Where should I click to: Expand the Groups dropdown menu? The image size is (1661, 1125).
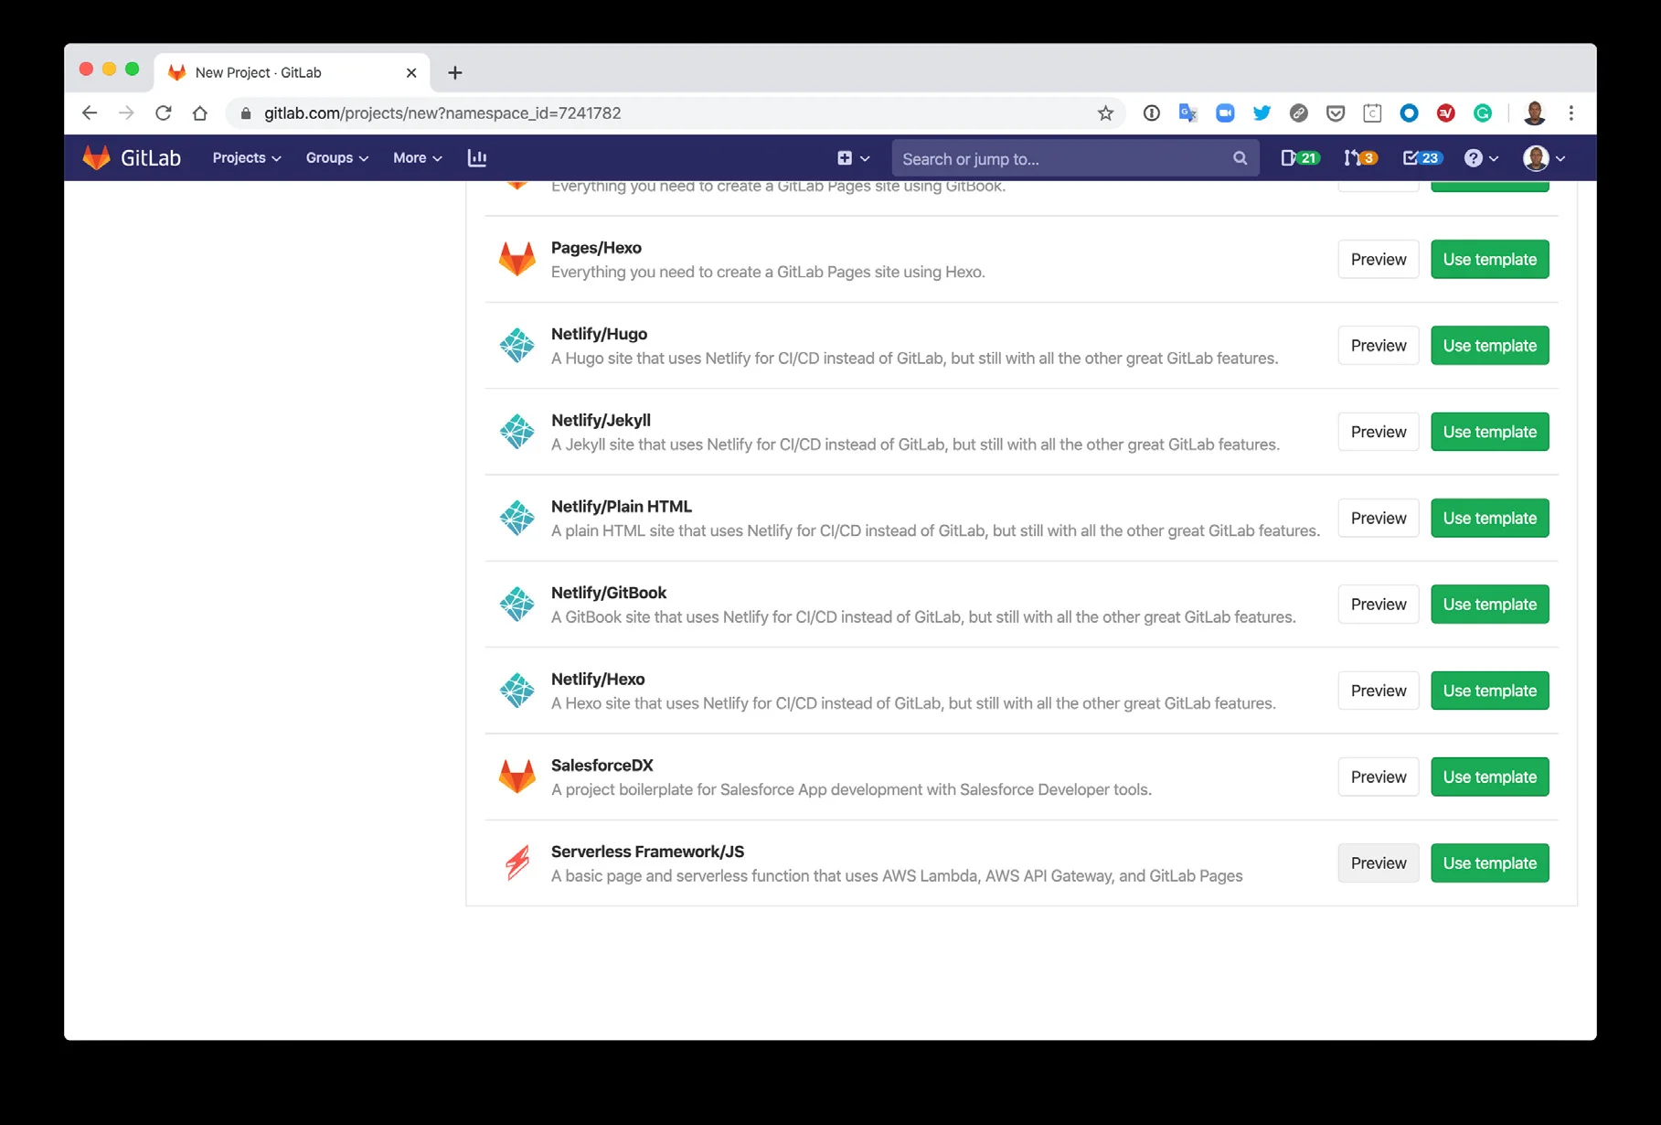tap(336, 158)
